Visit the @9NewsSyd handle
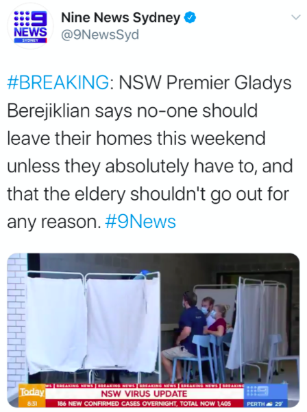Viewport: 307px width, 412px height. click(x=100, y=35)
